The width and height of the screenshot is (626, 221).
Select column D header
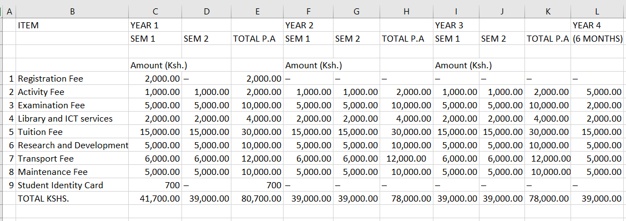pyautogui.click(x=206, y=12)
